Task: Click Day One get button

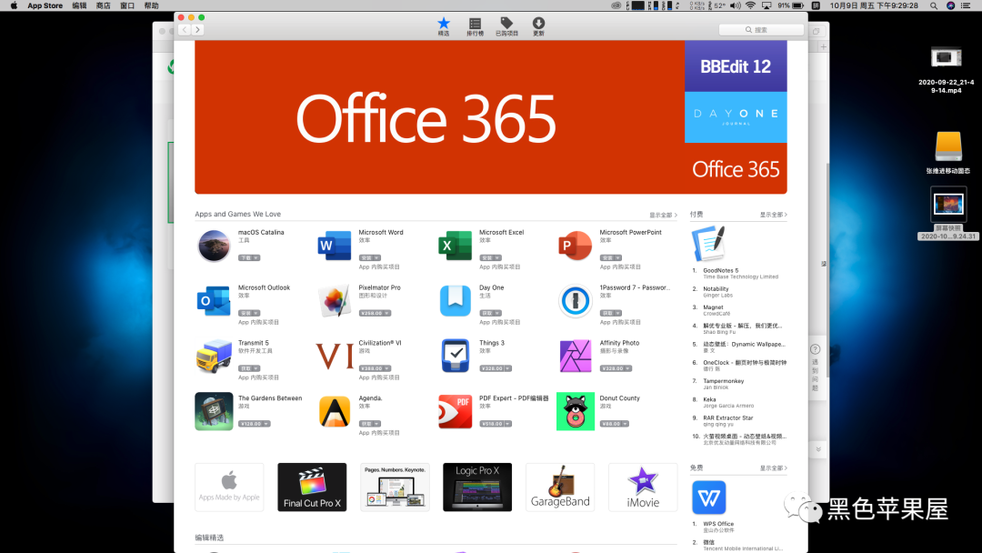Action: pos(490,313)
